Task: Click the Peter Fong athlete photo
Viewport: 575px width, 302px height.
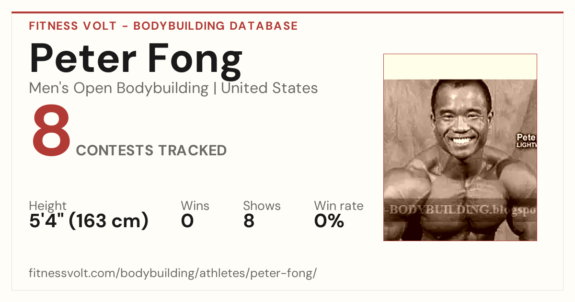Action: click(x=460, y=147)
